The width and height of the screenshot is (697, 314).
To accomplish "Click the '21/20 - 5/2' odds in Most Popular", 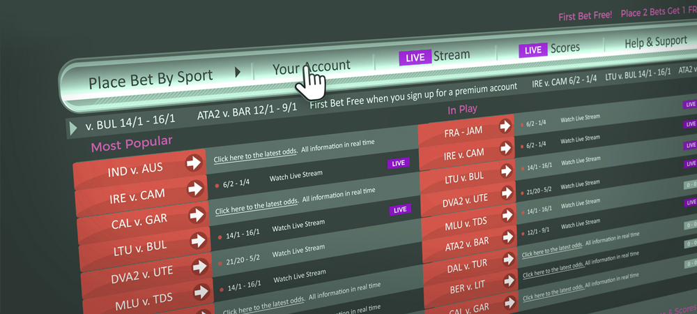I will point(243,260).
